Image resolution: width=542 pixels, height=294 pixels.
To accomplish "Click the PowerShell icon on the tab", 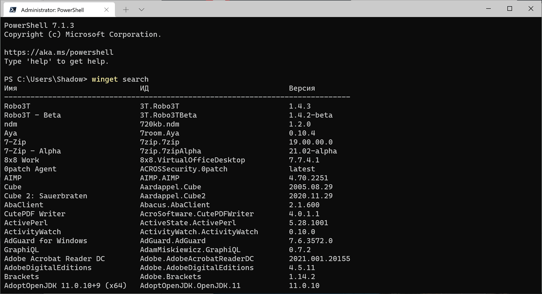I will point(13,10).
